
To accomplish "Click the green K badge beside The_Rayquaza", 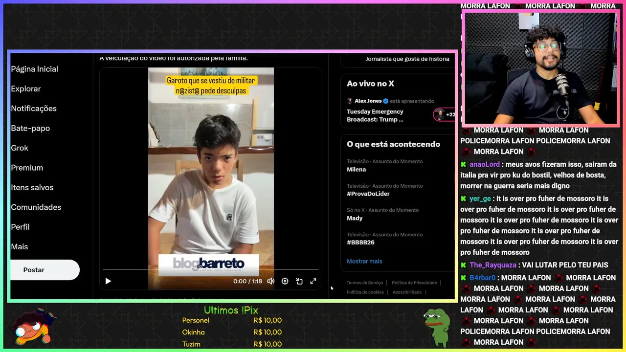I will [464, 265].
